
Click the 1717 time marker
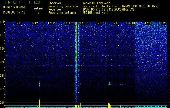tap(116, 23)
